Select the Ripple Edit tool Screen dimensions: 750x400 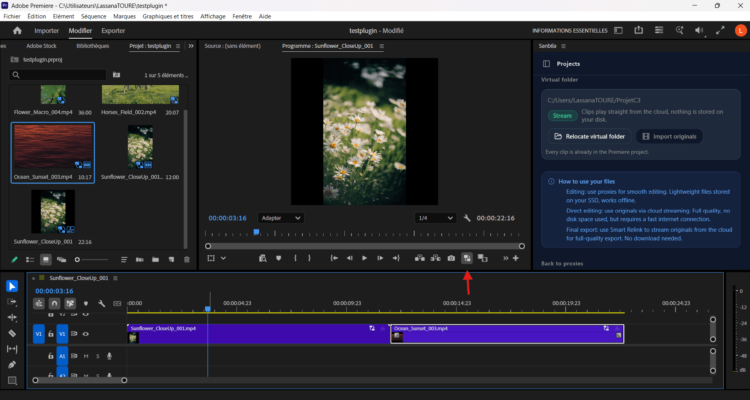coord(12,318)
